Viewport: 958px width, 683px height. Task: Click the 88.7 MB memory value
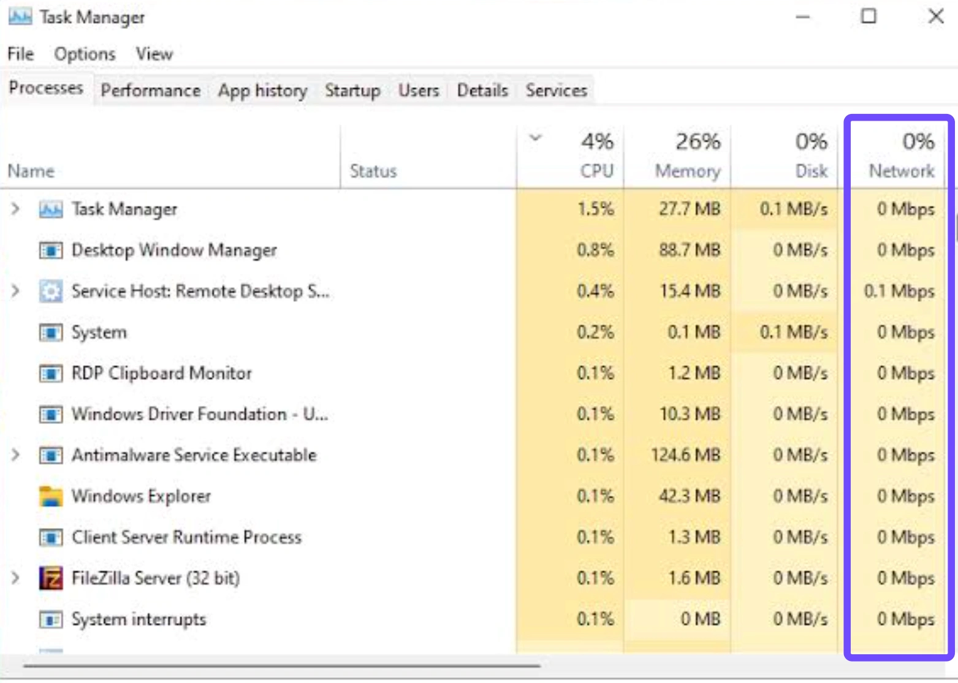coord(690,251)
